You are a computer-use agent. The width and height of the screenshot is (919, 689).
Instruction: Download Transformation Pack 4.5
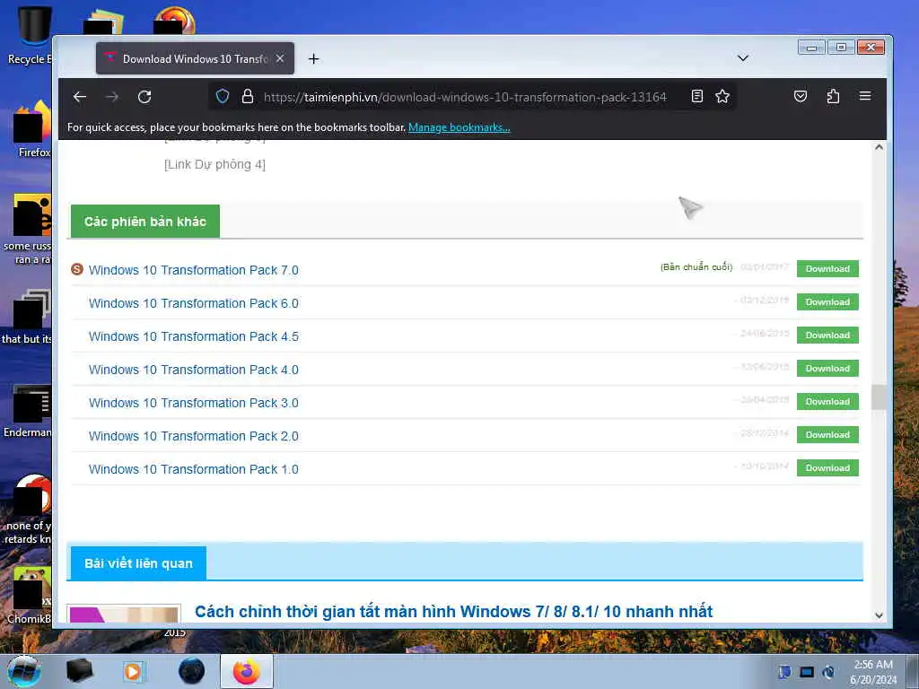[x=827, y=336]
